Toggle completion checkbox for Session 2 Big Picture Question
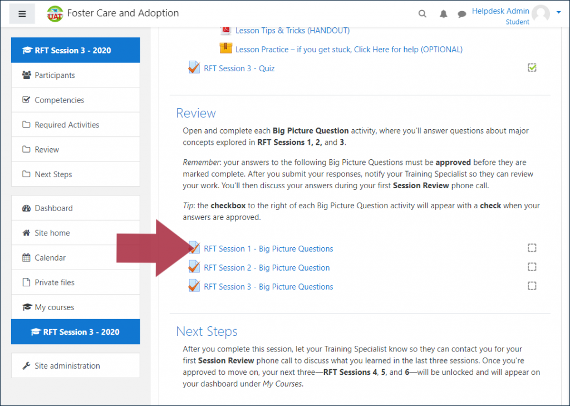 pos(532,267)
